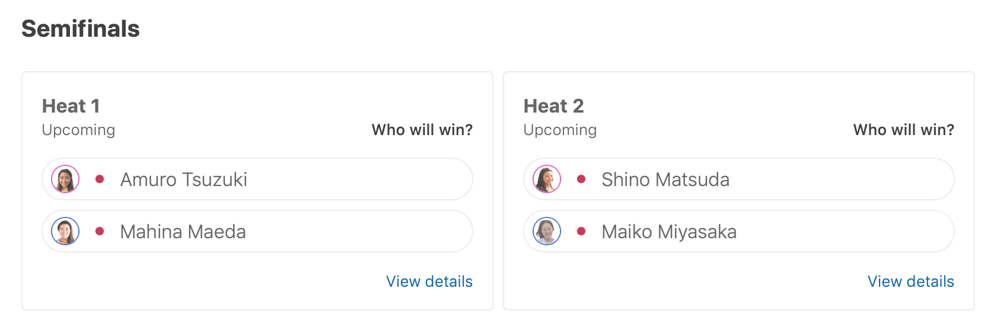994x320 pixels.
Task: Open View details for Heat 2
Action: (910, 281)
